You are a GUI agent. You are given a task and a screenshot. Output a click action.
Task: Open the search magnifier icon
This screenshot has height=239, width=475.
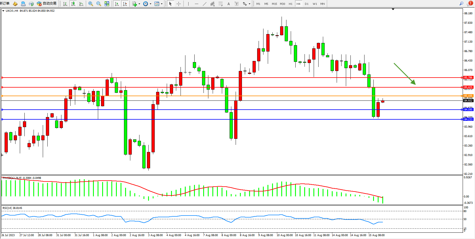point(461,4)
